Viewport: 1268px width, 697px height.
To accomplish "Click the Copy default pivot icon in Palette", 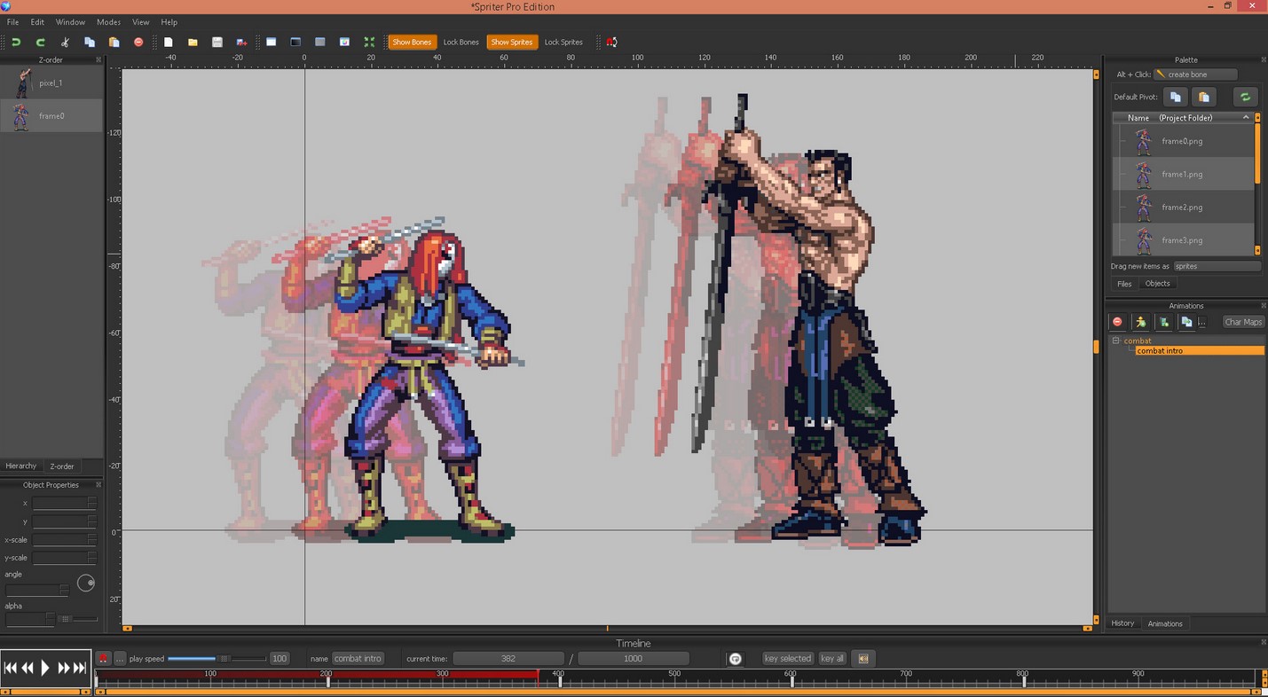I will (1176, 97).
